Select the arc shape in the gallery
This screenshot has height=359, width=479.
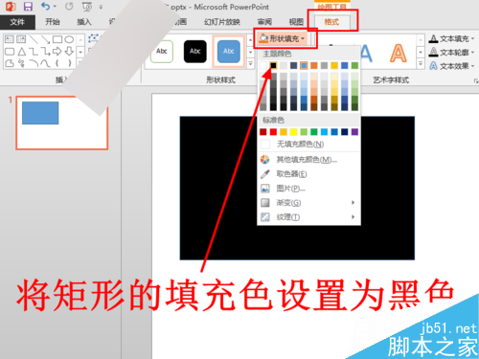34,63
